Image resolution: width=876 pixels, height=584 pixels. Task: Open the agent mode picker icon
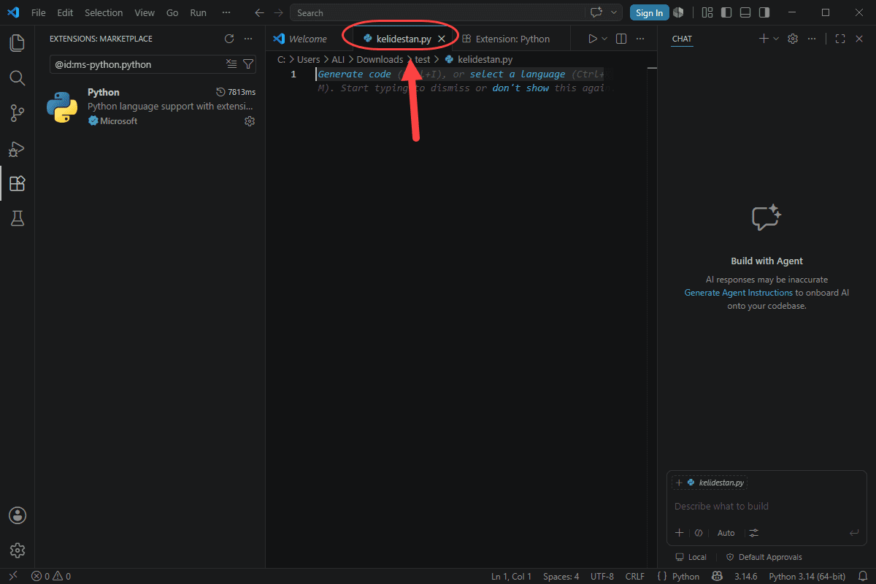coord(699,533)
